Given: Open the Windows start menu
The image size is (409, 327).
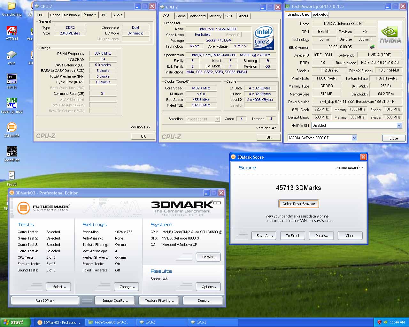Looking at the screenshot, I should tap(15, 322).
